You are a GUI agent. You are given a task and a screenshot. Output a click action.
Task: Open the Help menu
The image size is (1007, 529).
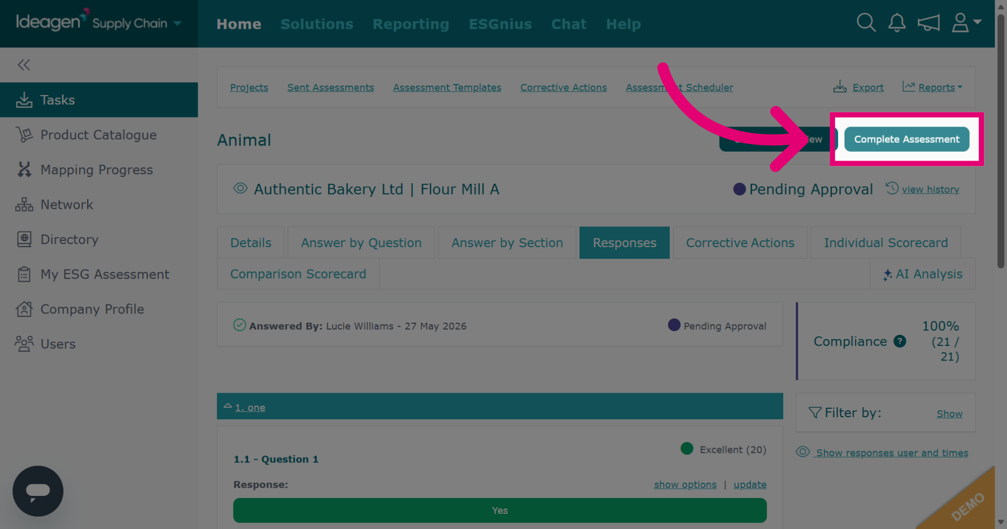[x=623, y=24]
